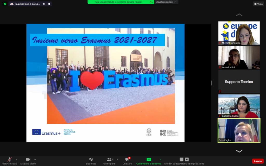Turn off camera with Disattiva video

(28, 161)
